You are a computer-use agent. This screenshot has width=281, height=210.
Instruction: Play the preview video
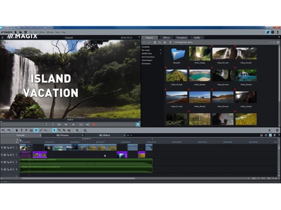74,124
